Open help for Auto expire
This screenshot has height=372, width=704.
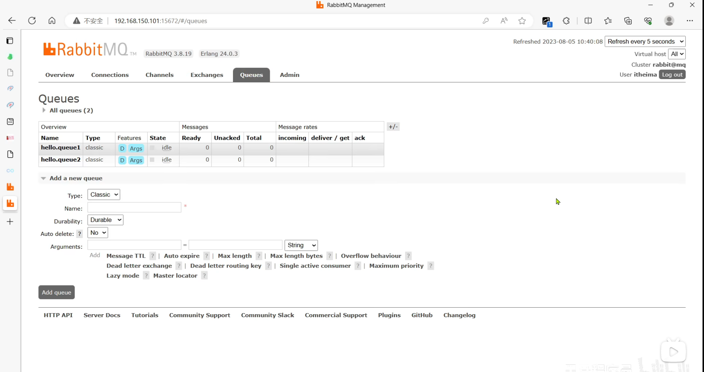(x=206, y=256)
